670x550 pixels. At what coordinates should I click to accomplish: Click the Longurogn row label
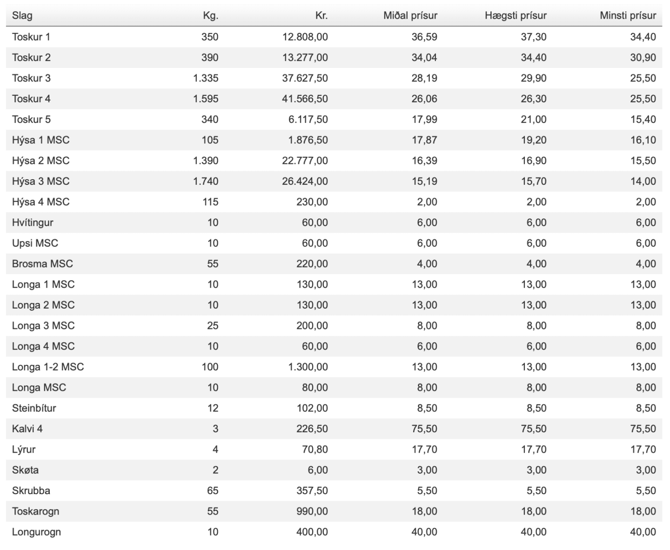click(x=36, y=532)
